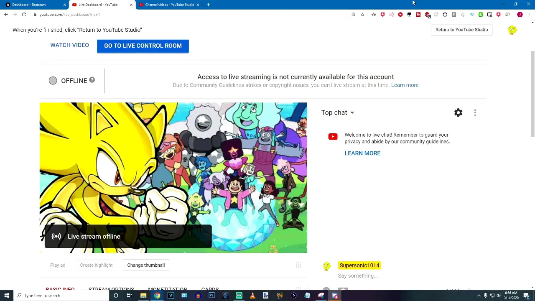Viewport: 535px width, 301px height.
Task: Close the Channel videos - YouTube Studio tab
Action: point(198,5)
